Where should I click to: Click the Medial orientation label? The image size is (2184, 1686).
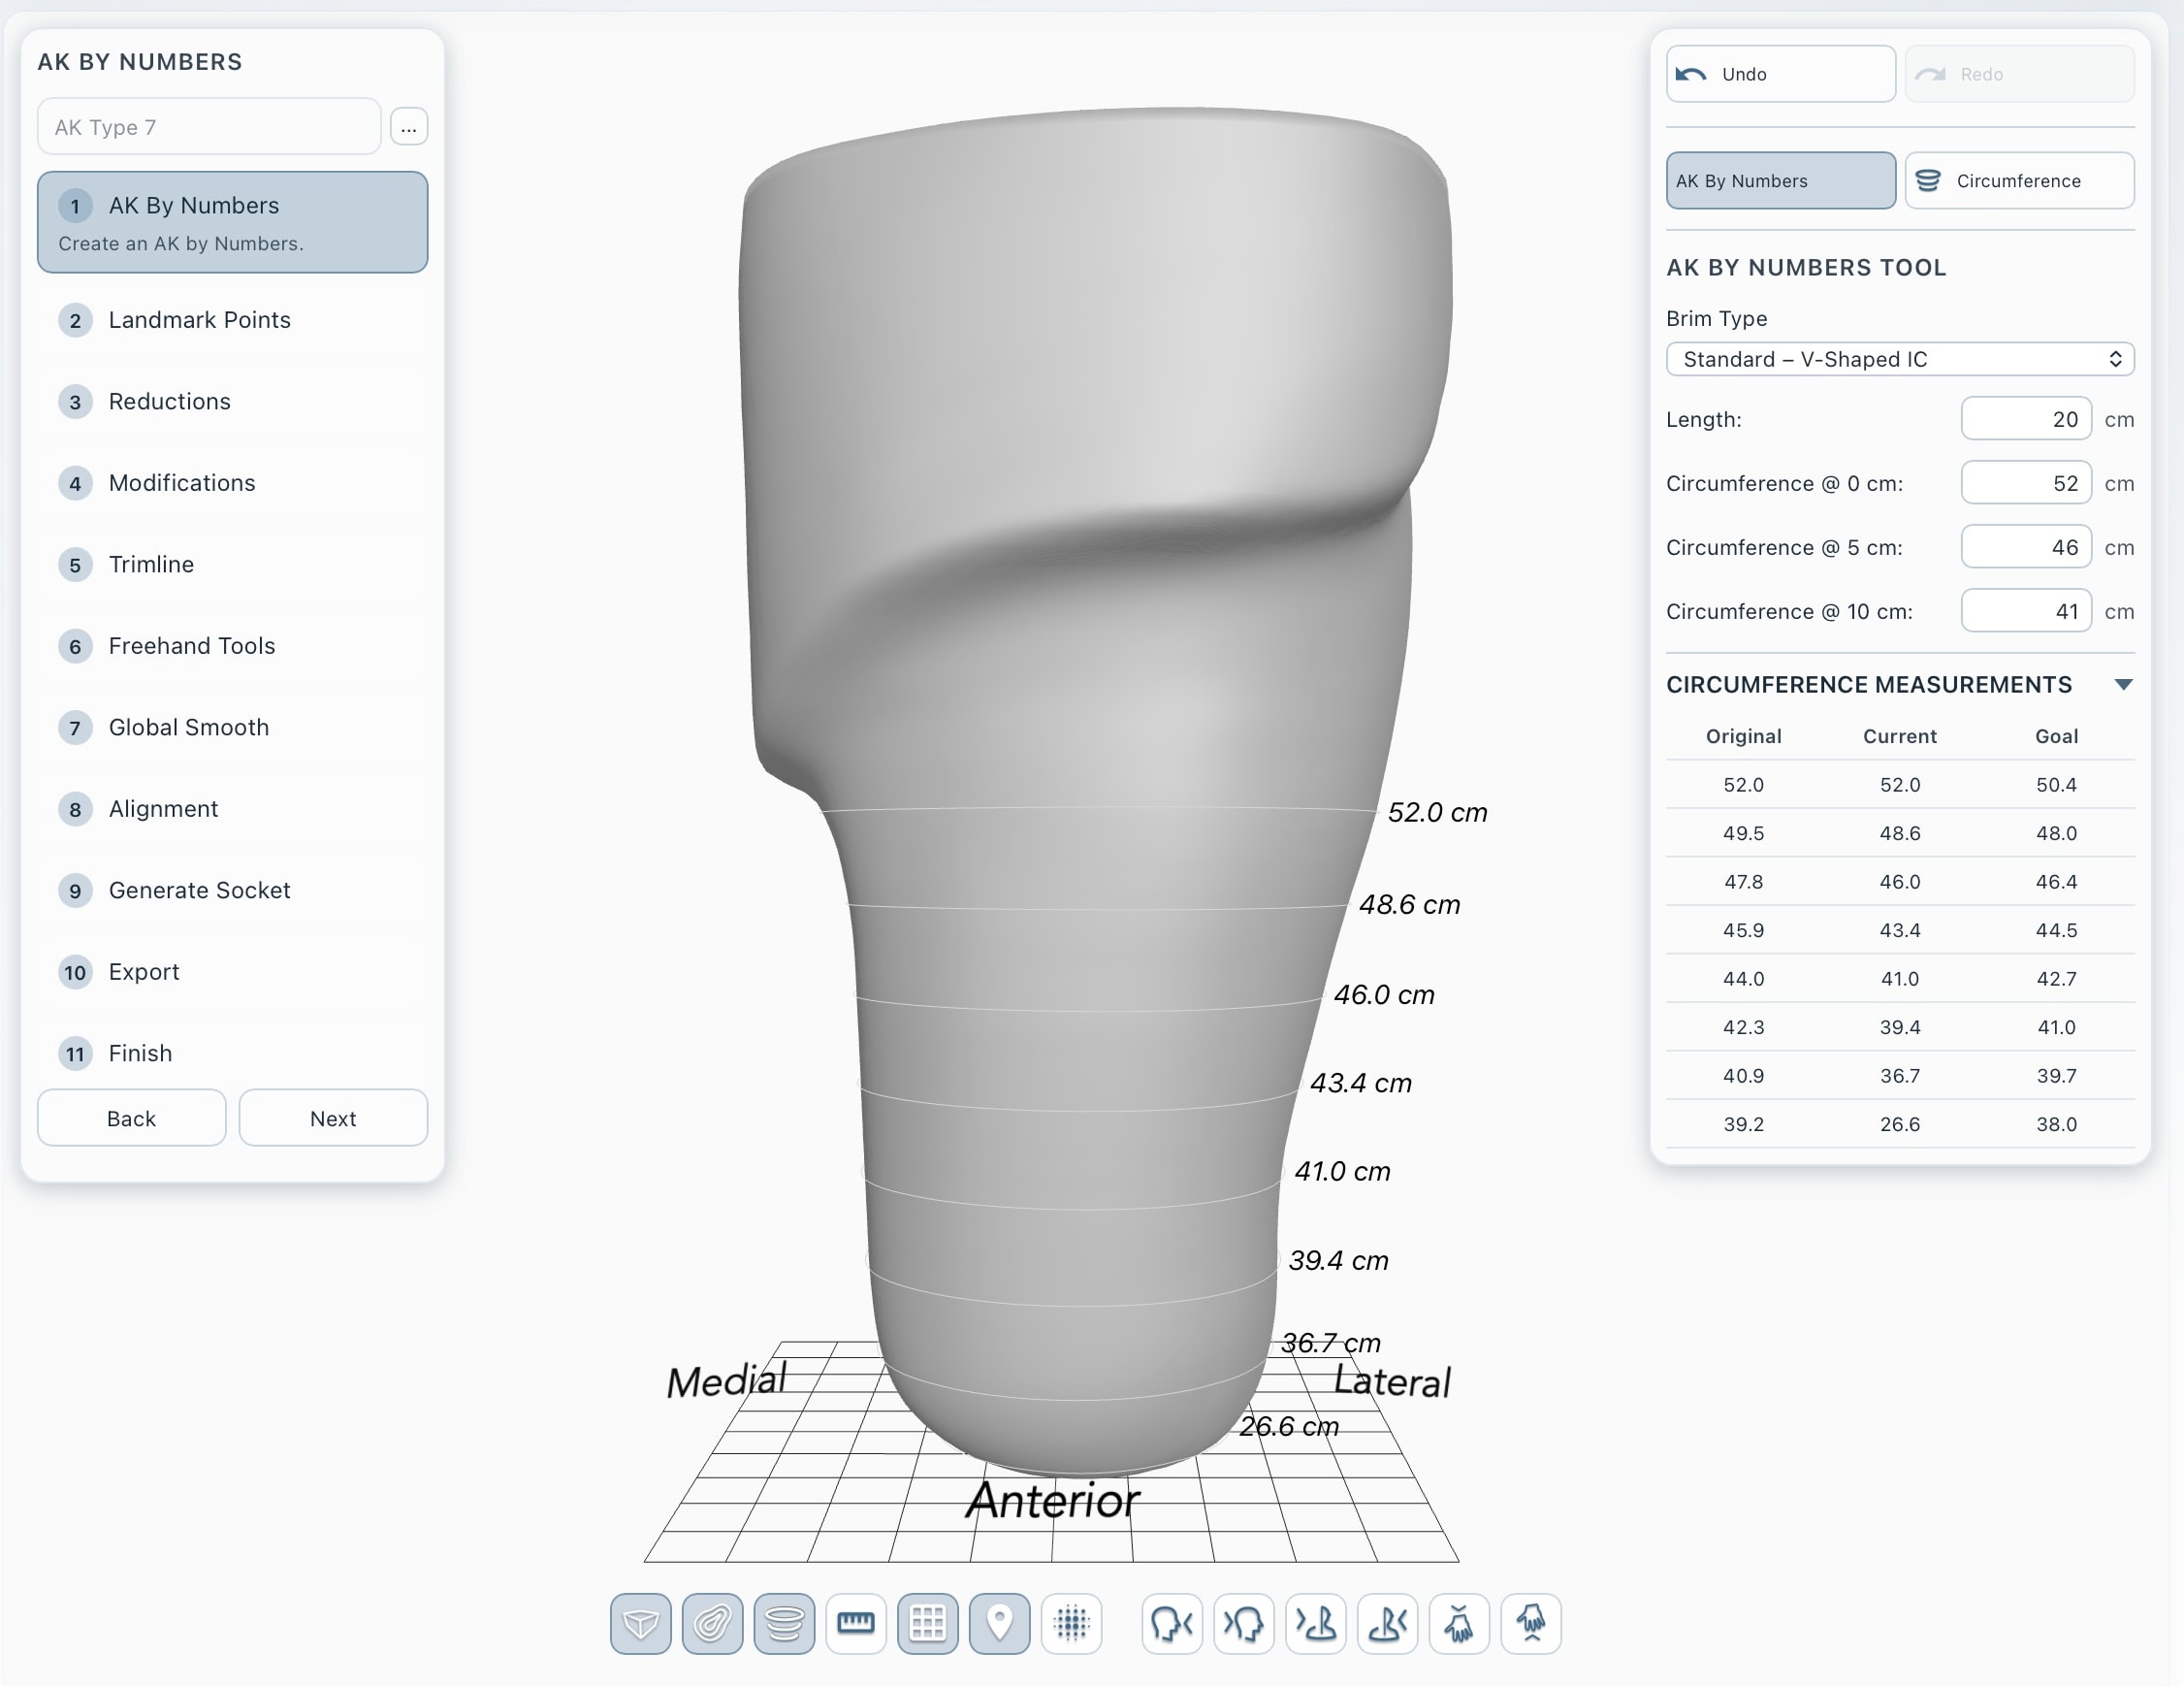(727, 1381)
